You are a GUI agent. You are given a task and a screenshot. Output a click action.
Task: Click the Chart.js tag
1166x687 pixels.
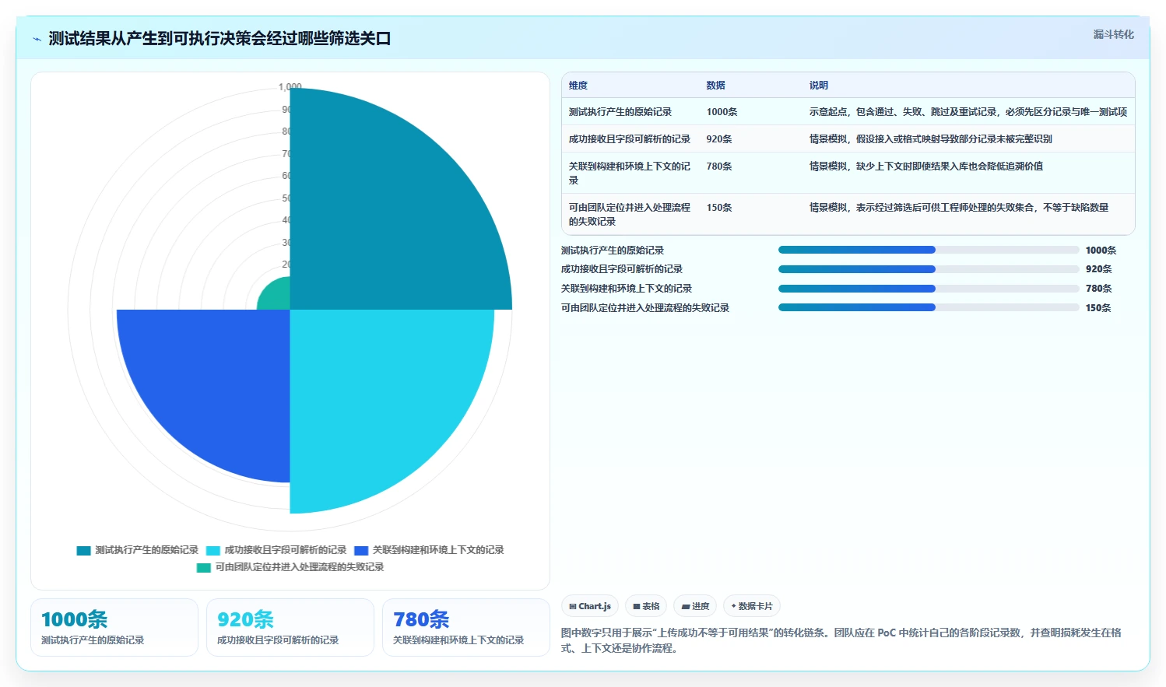[590, 606]
